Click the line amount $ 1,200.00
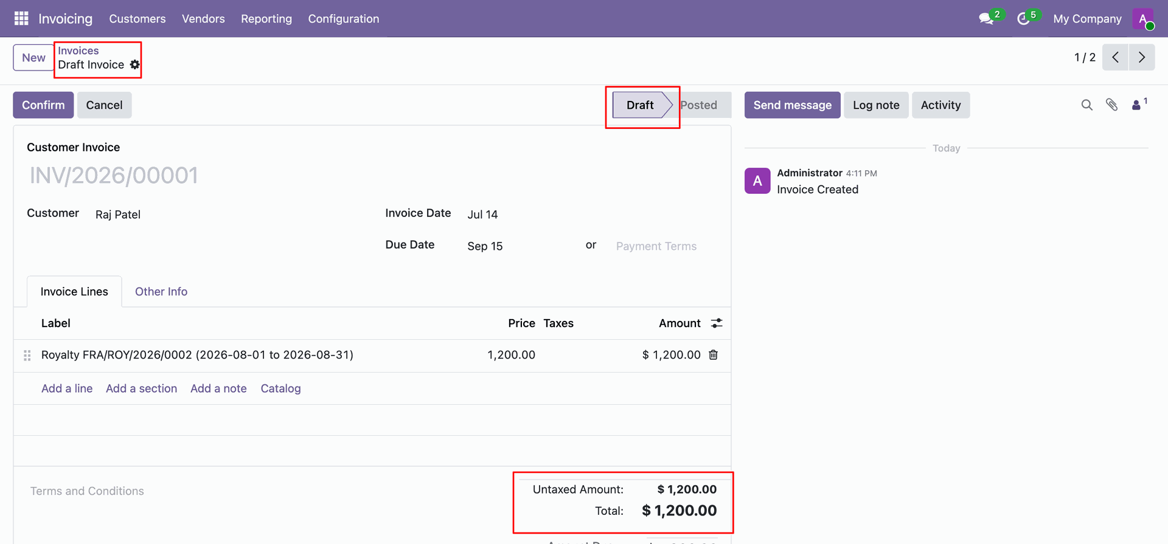The width and height of the screenshot is (1168, 544). (671, 355)
